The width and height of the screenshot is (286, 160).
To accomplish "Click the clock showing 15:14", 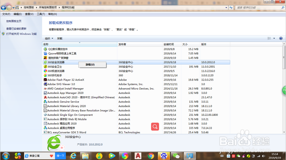I will tap(275, 154).
